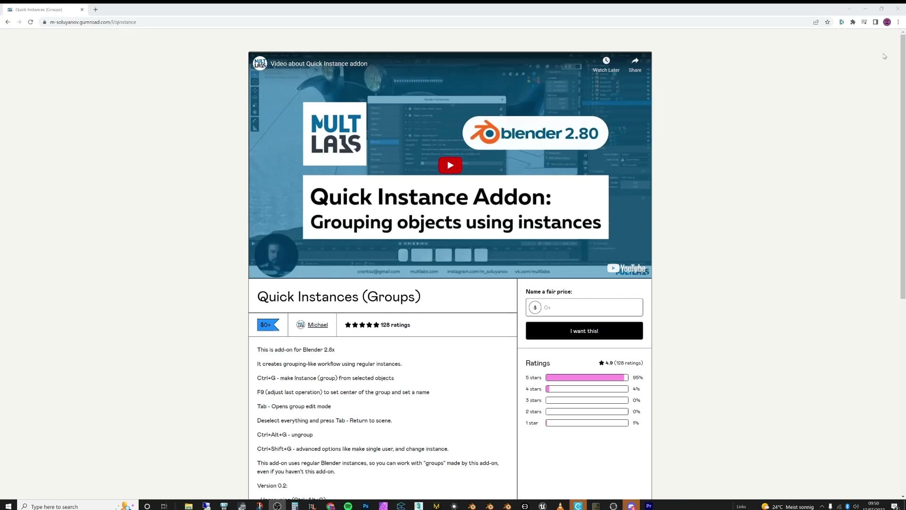This screenshot has height=510, width=906.
Task: Open Mult Labs channel avatar on video
Action: pyautogui.click(x=260, y=63)
